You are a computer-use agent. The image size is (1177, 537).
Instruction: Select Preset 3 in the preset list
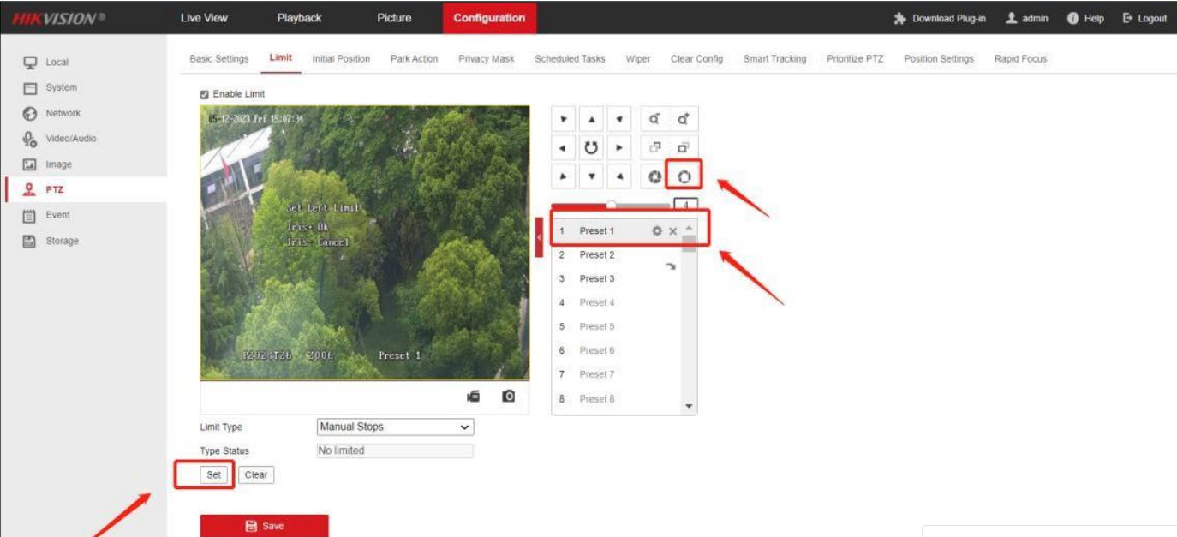[596, 279]
